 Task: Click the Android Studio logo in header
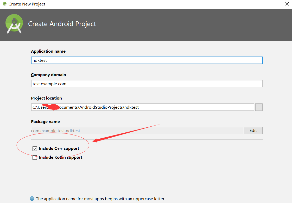coord(14,24)
